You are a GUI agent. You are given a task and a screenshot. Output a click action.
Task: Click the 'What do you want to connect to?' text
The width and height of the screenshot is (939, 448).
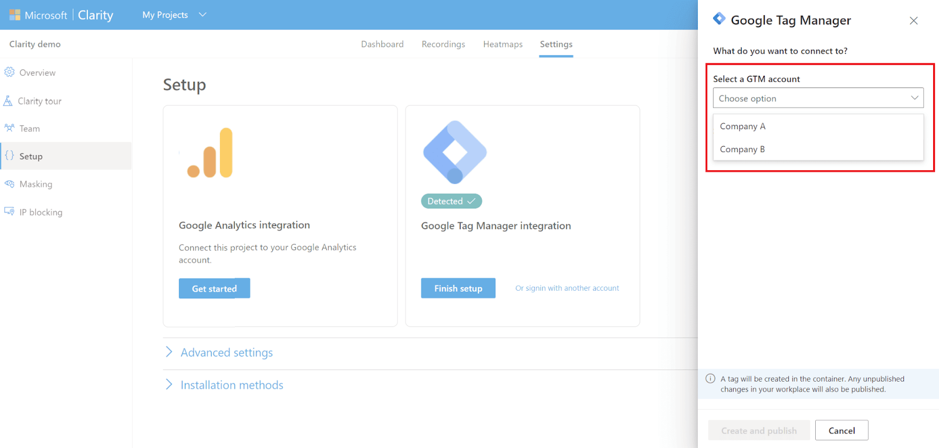point(780,51)
